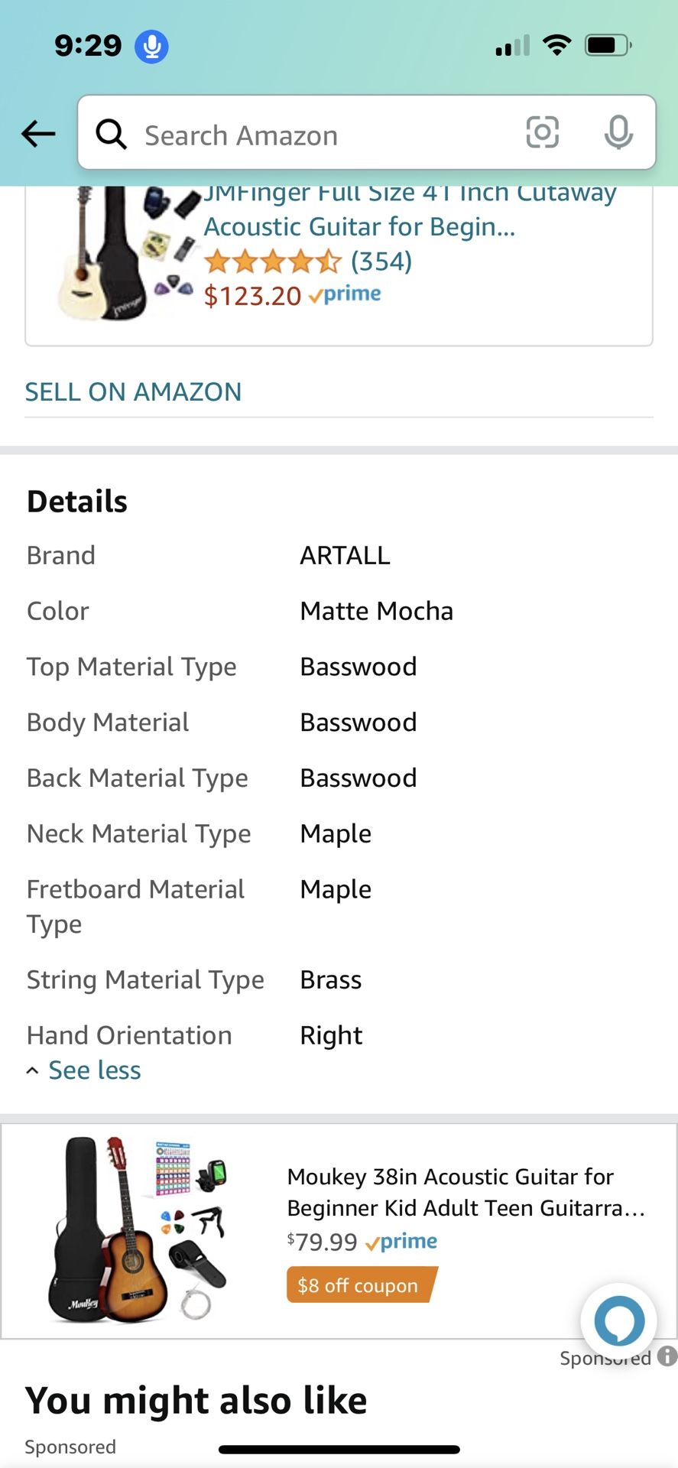This screenshot has width=678, height=1468.
Task: Tap the search magnifier icon
Action: (111, 135)
